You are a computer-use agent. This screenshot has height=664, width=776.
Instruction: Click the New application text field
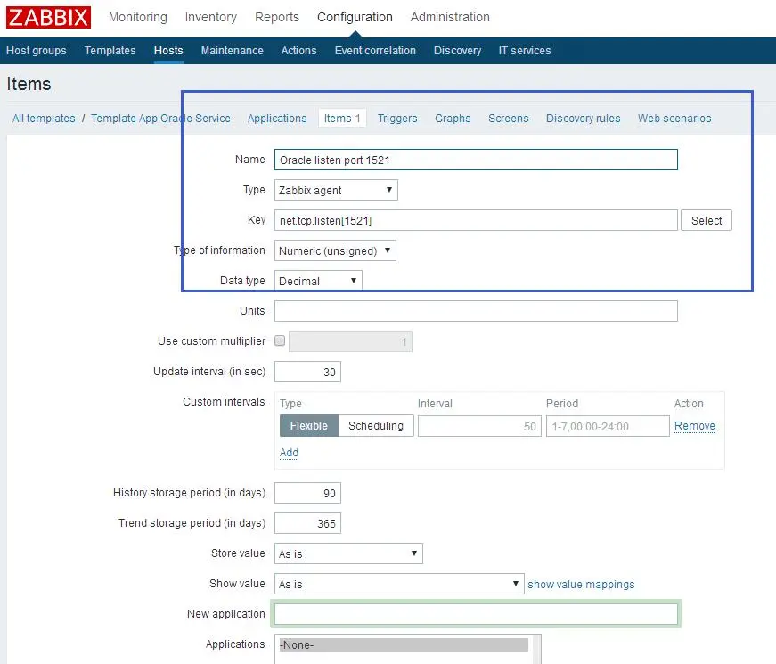476,614
